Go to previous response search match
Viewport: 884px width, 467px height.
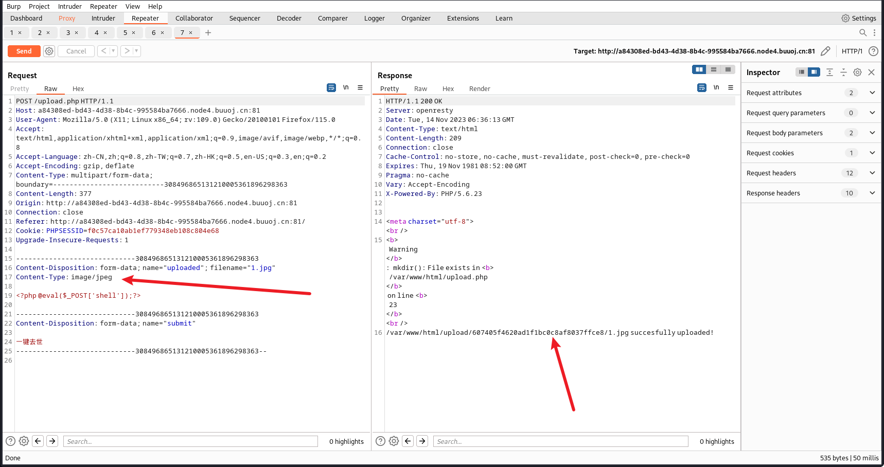point(408,441)
